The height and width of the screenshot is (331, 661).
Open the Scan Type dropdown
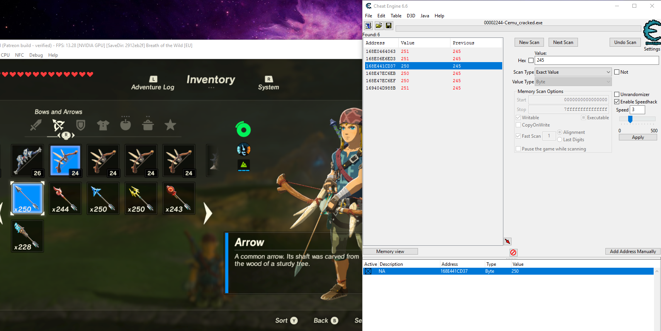click(573, 72)
